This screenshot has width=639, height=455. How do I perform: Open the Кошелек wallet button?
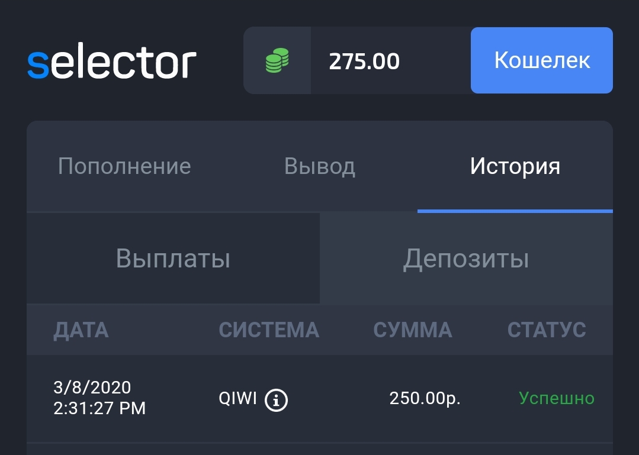click(541, 60)
